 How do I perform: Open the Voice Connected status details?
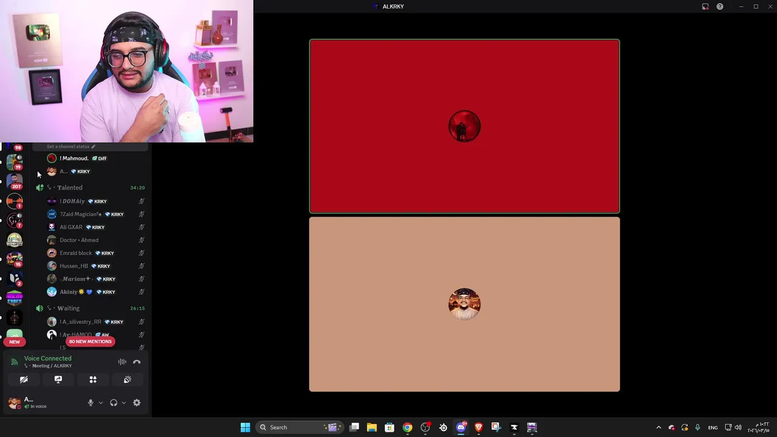click(47, 358)
